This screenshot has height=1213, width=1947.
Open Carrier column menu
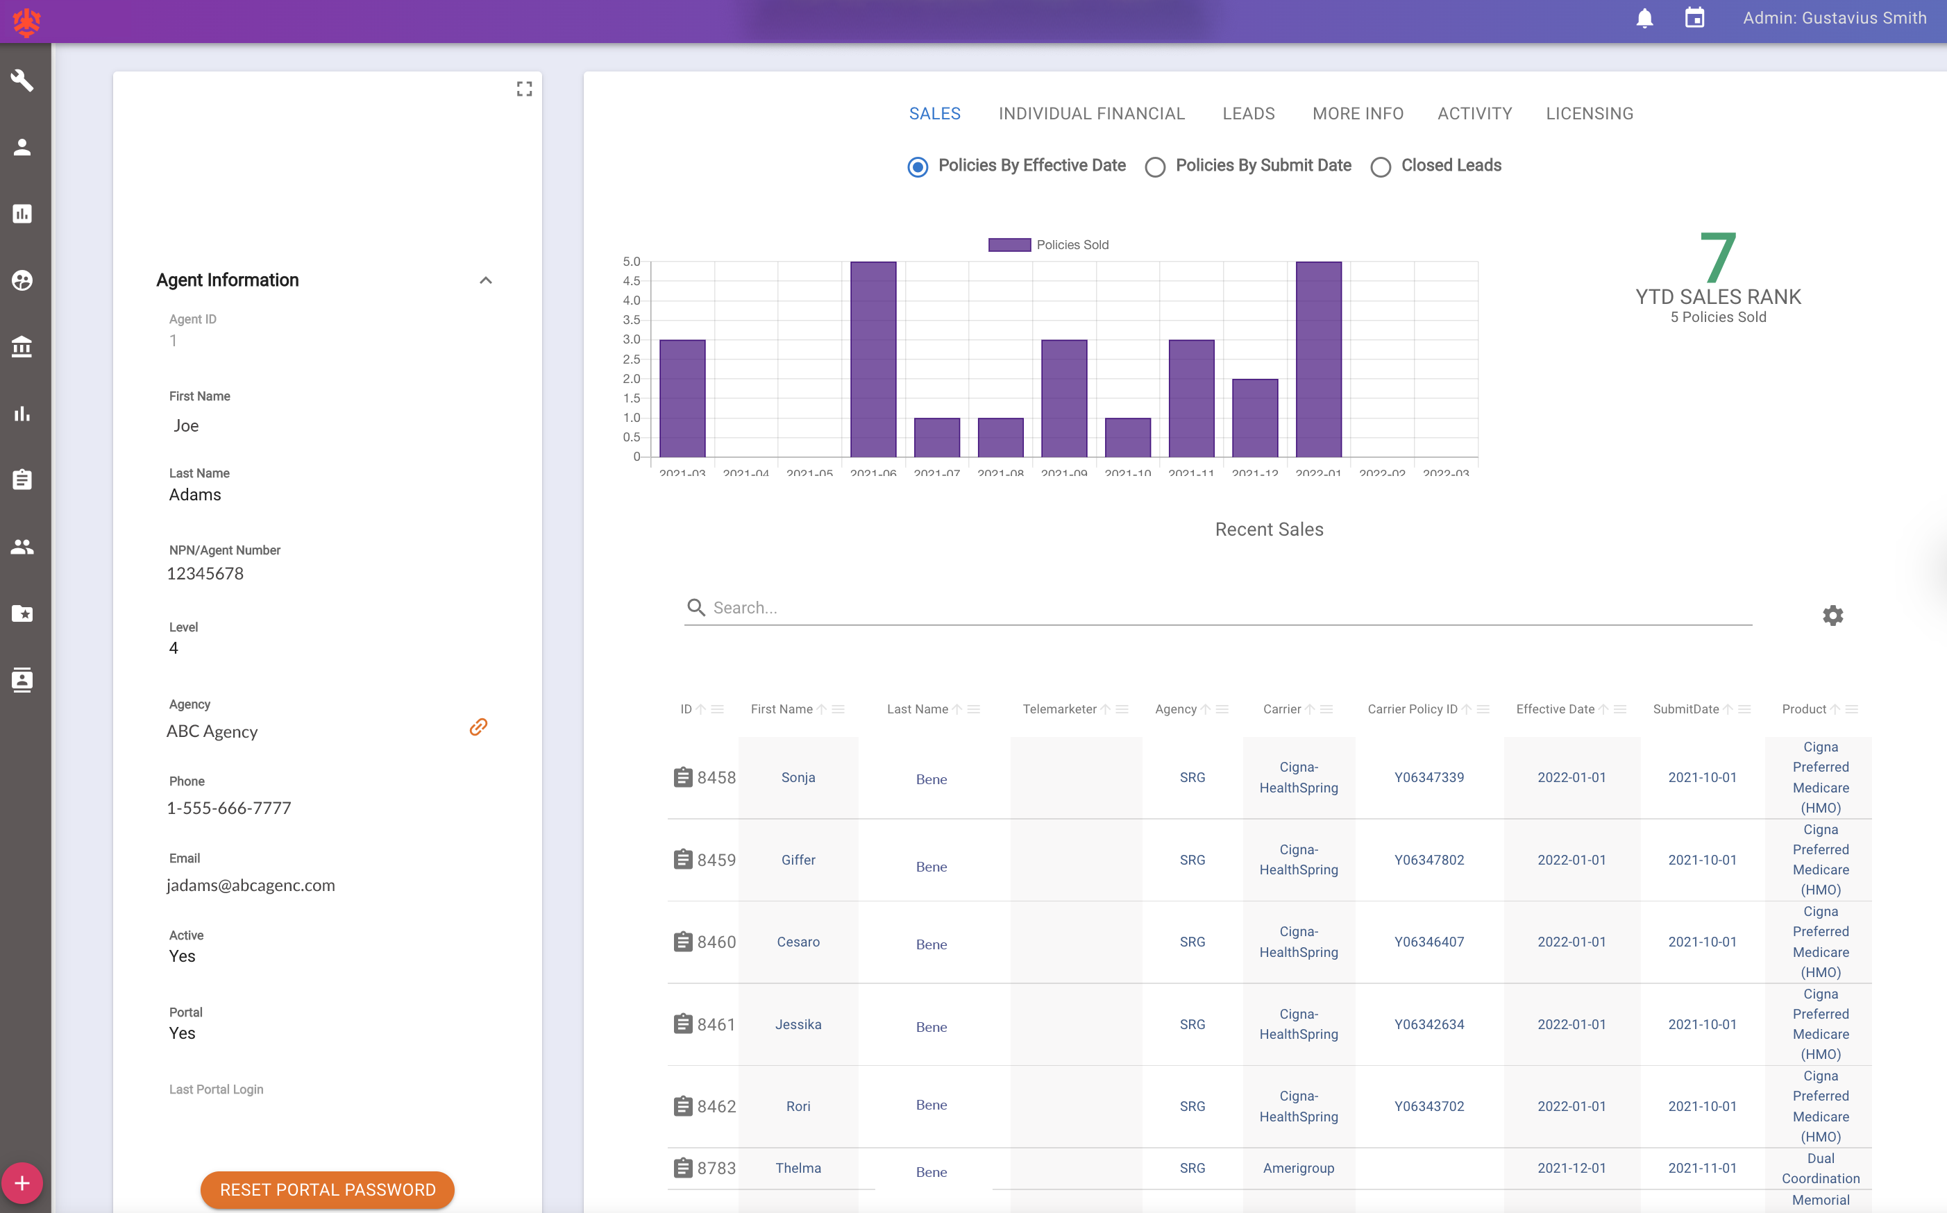pos(1326,709)
